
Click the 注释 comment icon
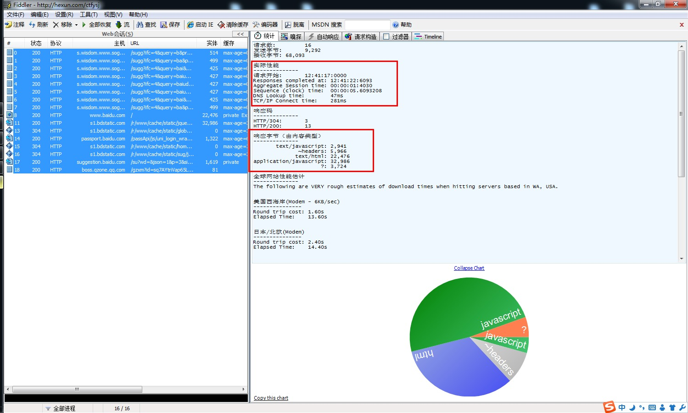pos(15,24)
